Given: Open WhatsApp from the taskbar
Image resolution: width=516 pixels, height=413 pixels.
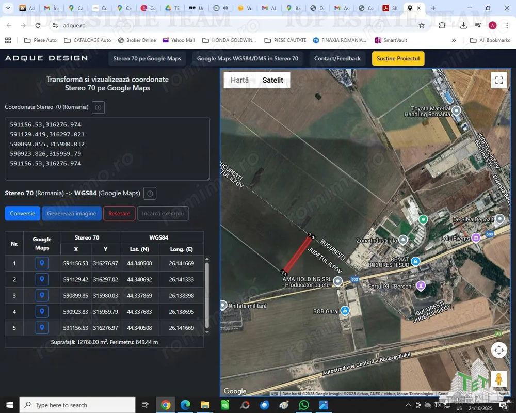Looking at the screenshot, I should [x=303, y=405].
